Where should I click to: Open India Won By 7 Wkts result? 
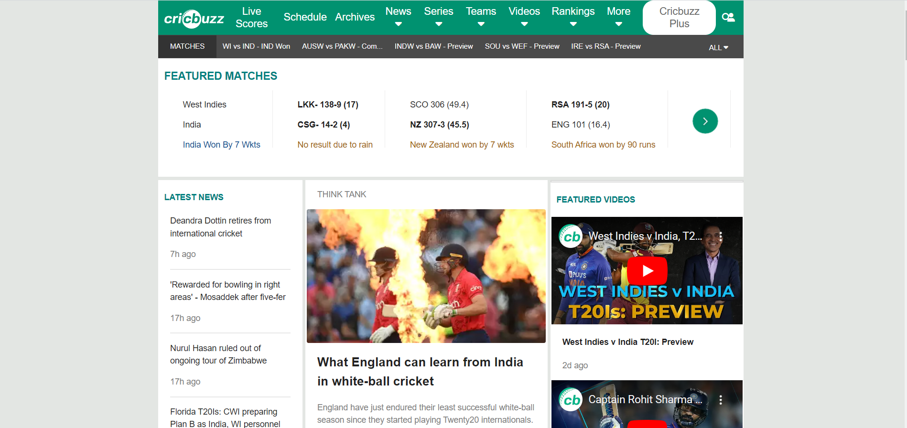(x=221, y=145)
